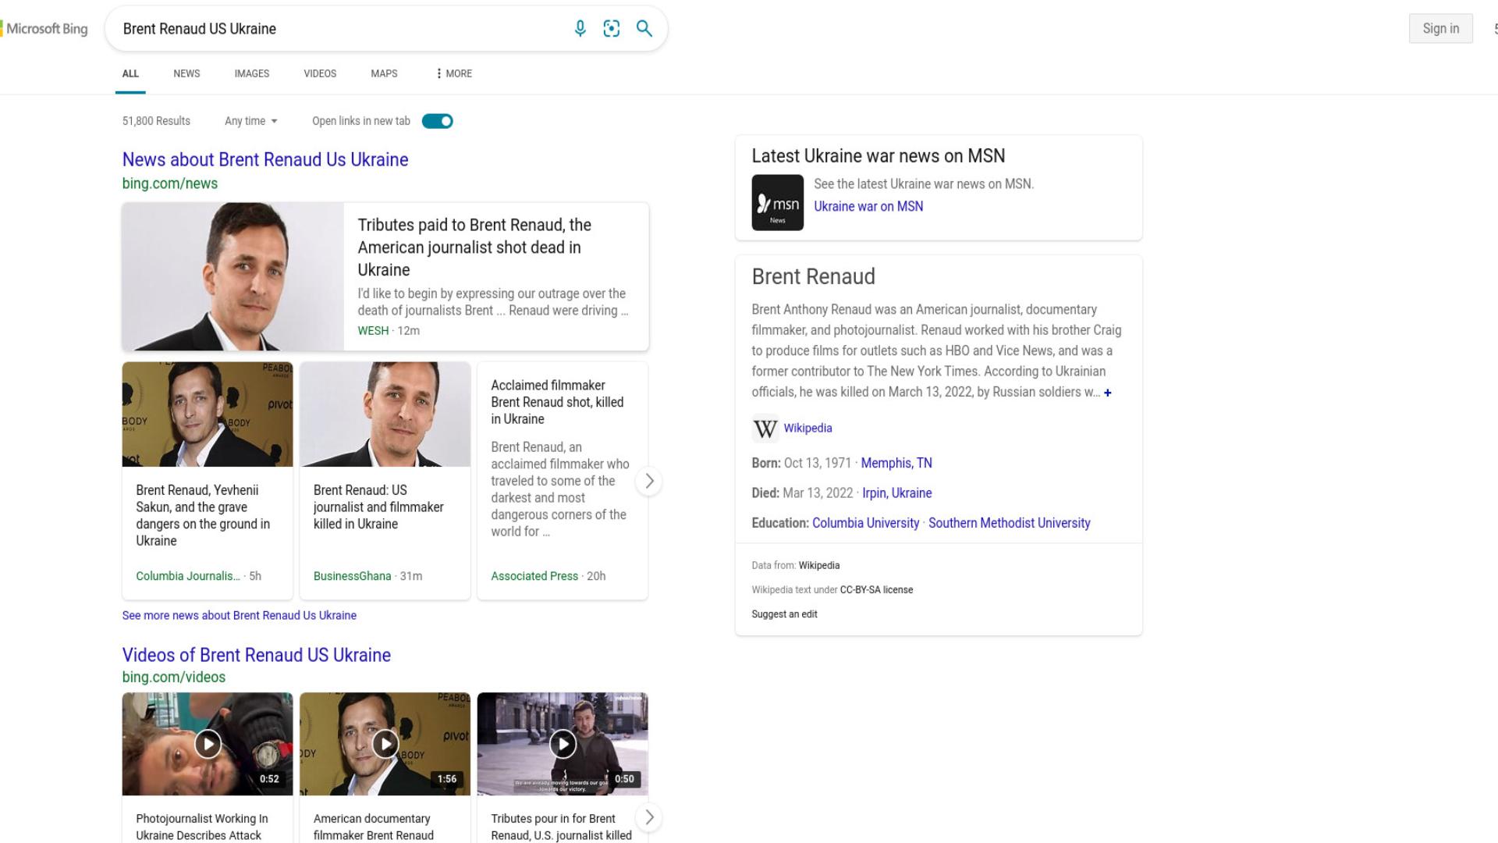Open the Any time filter dropdown
1498x843 pixels.
click(251, 121)
